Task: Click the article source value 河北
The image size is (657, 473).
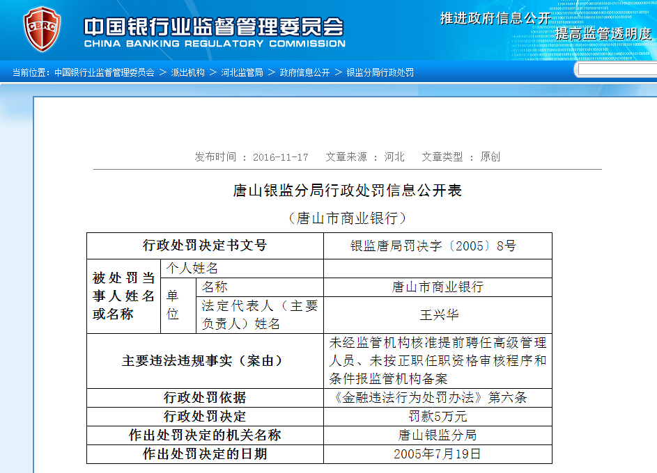Action: pos(394,157)
